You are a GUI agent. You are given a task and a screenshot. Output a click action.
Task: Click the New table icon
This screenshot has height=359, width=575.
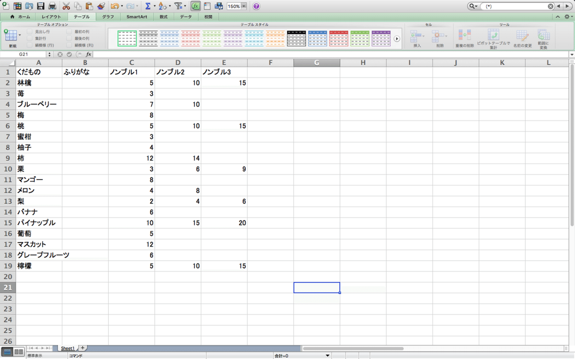(x=10, y=35)
